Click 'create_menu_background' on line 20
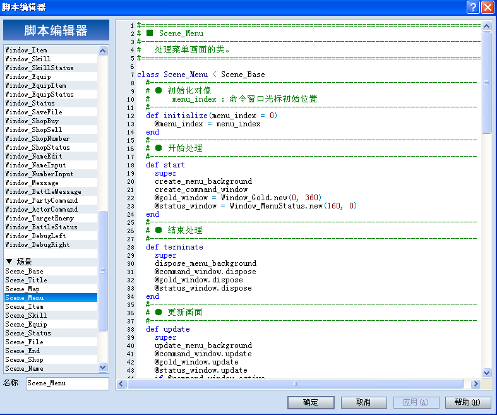This screenshot has height=415, width=497. (203, 182)
